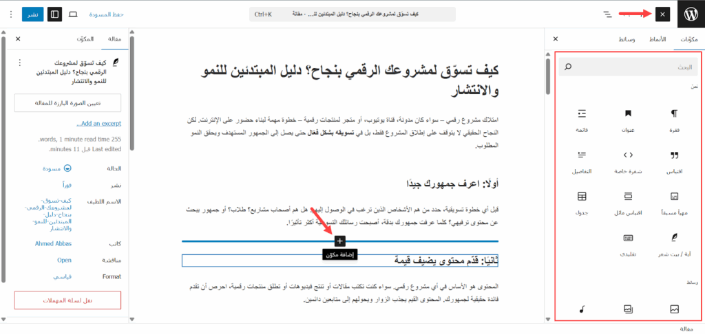Click the feather post icon in sidebar

116,62
